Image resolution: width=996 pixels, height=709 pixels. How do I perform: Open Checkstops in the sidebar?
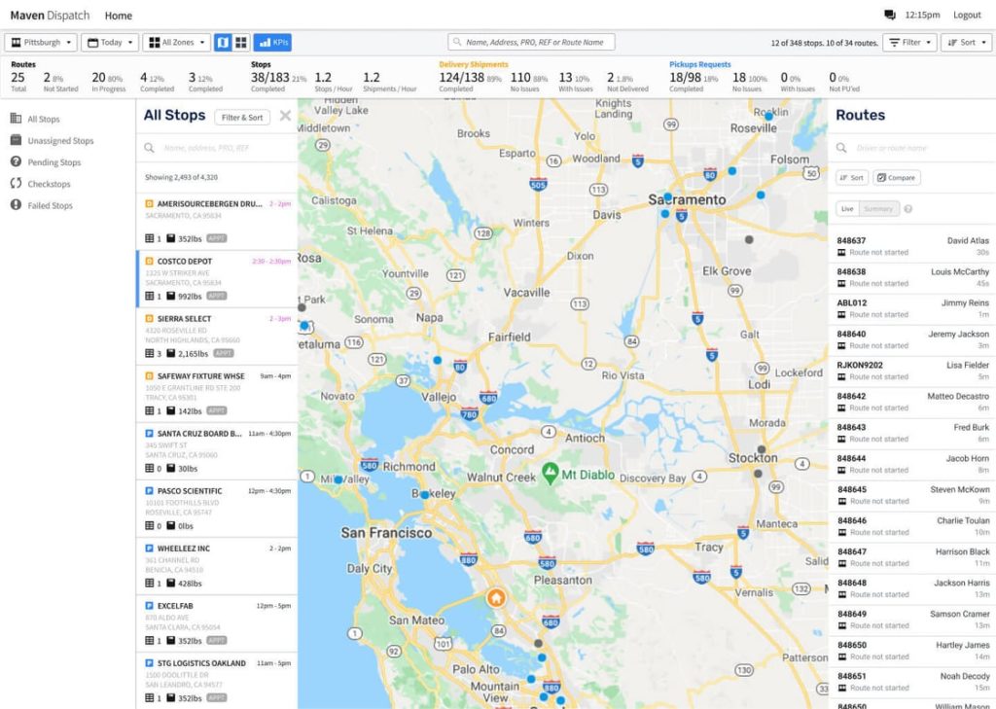[x=41, y=184]
